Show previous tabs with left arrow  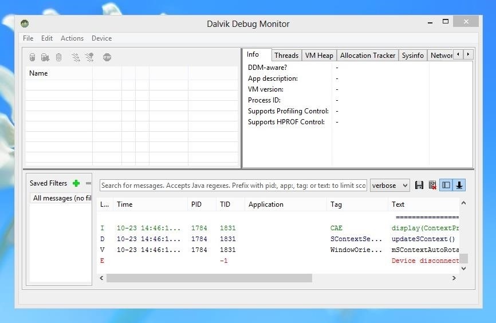(458, 54)
